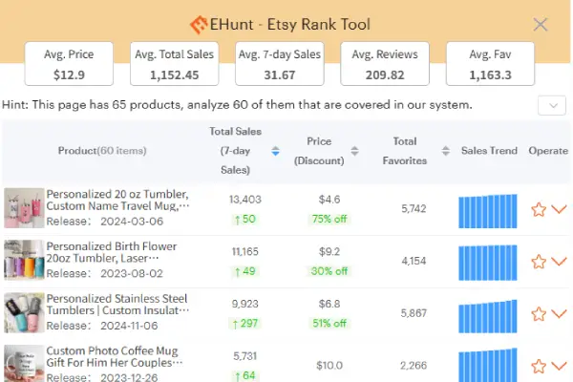
Task: Select the release date 2024-11-06
Action: 129,326
